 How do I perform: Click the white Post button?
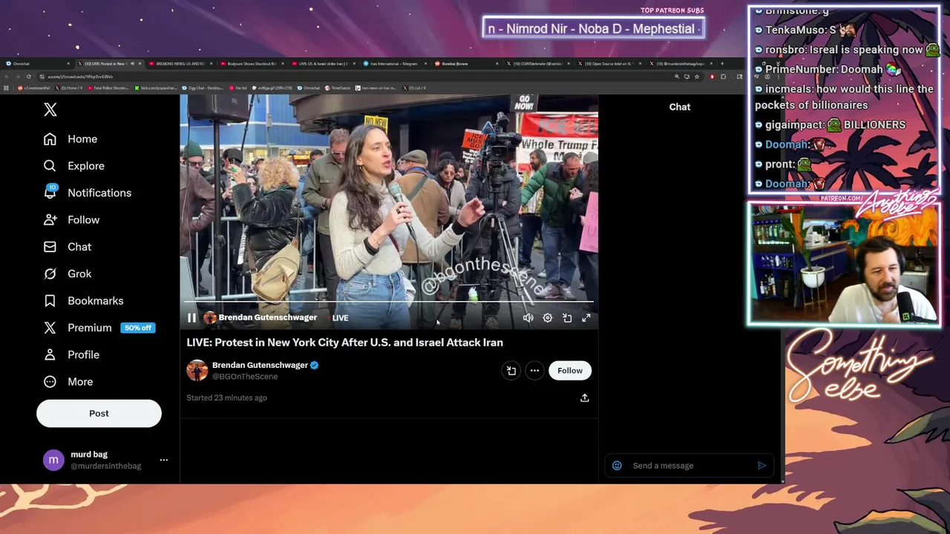[x=99, y=413]
